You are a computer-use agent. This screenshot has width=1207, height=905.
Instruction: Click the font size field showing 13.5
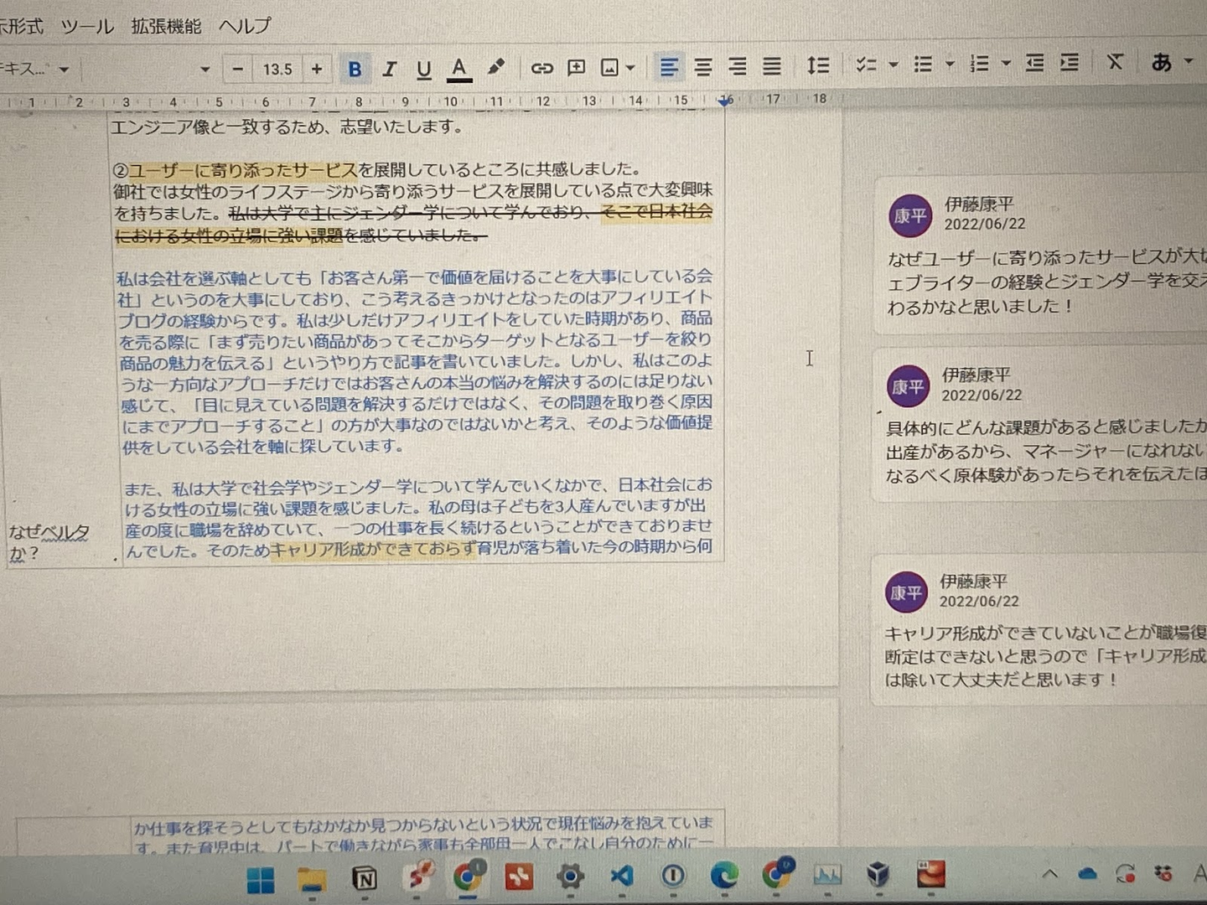(277, 70)
